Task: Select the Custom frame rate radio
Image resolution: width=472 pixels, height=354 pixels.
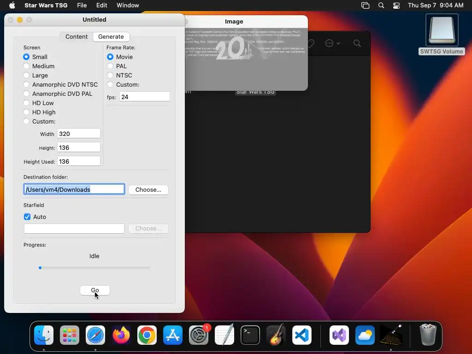Action: (x=110, y=85)
